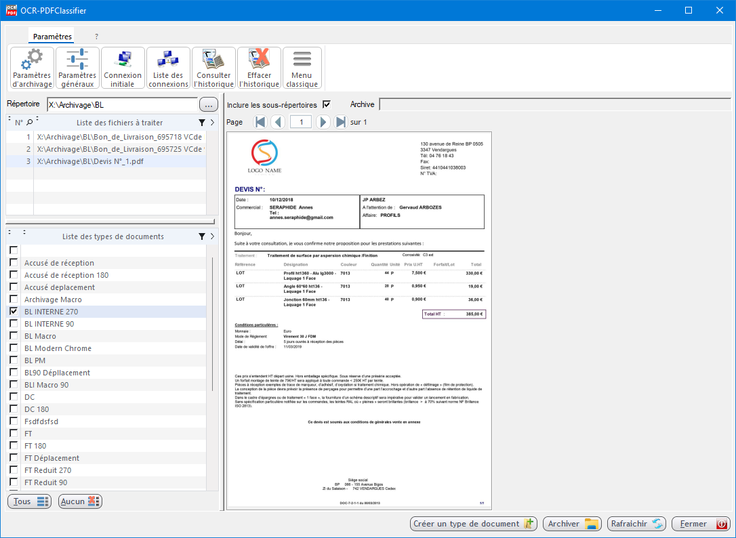The width and height of the screenshot is (736, 538).
Task: Uncheck the BL INTERNE 270 checkbox
Action: (x=14, y=312)
